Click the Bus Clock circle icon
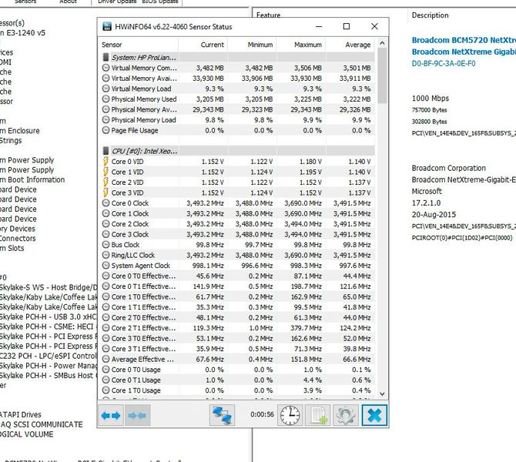 coord(106,245)
